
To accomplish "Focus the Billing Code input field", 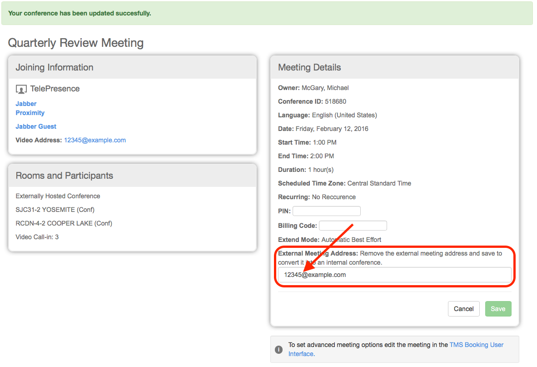I will tap(353, 226).
